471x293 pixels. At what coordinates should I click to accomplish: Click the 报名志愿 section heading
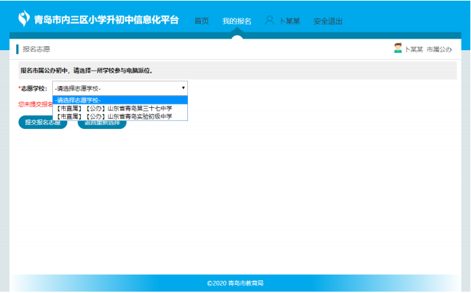tap(36, 50)
